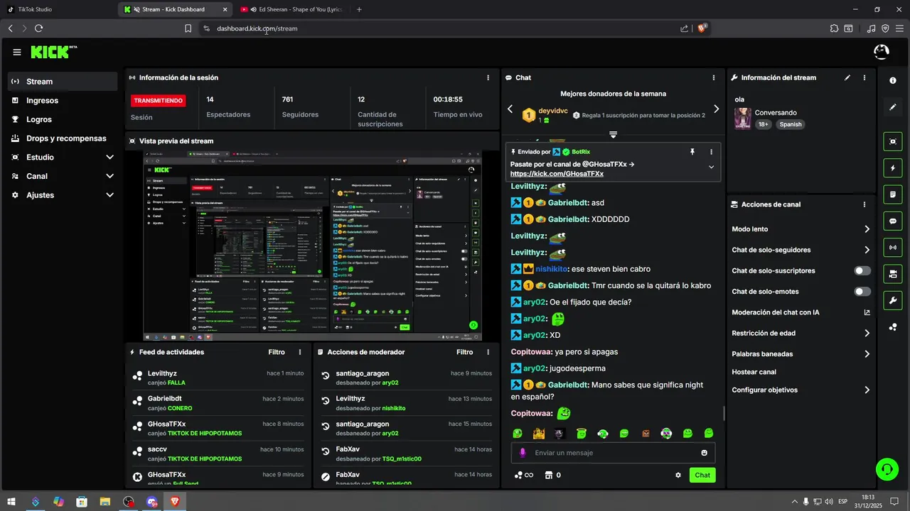The image size is (910, 511).
Task: Click the info icon in right sidebar
Action: 893,80
